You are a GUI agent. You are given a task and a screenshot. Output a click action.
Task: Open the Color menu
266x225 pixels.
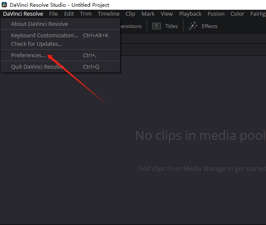(237, 14)
